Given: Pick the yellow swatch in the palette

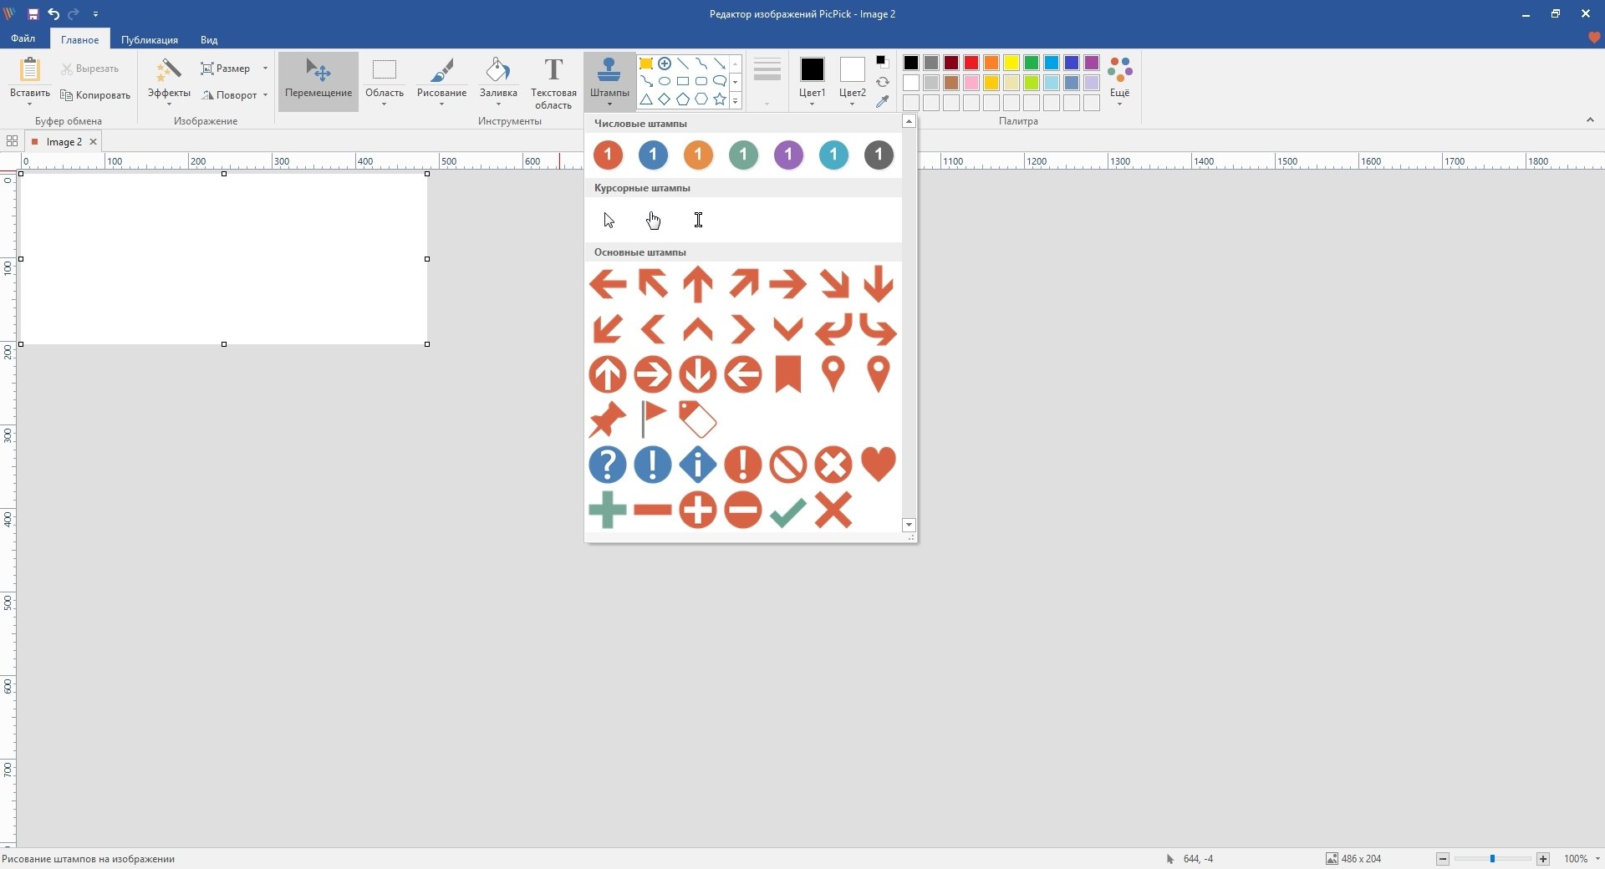Looking at the screenshot, I should click(x=1011, y=63).
